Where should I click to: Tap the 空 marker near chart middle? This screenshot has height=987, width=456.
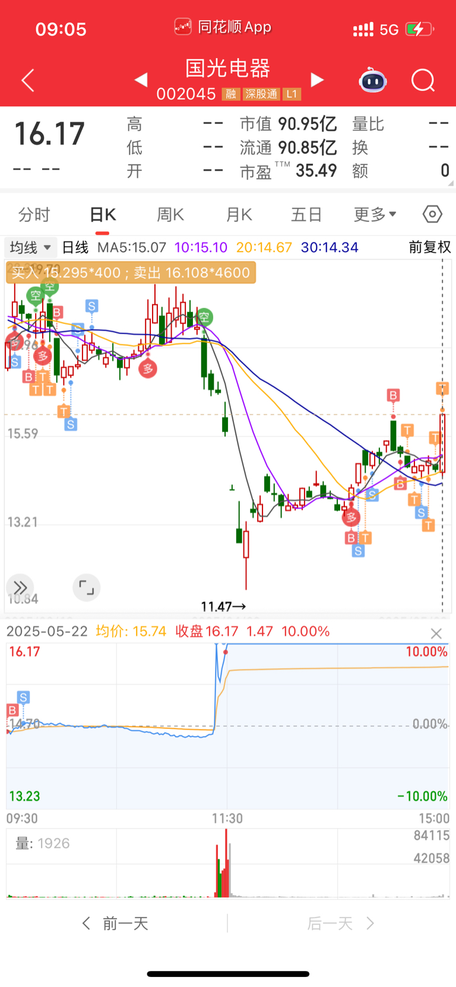tap(204, 317)
